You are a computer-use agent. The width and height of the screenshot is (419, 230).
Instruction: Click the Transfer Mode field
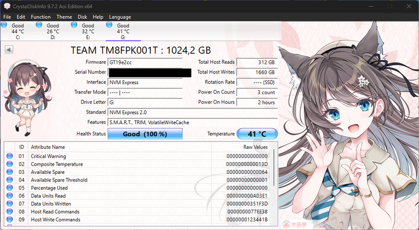[145, 93]
